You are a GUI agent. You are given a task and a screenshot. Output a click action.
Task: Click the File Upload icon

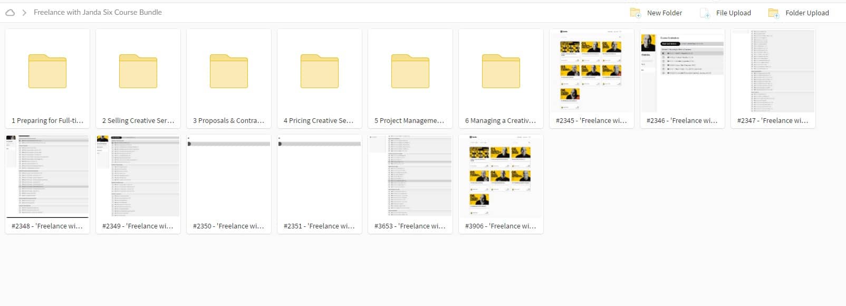coord(705,13)
